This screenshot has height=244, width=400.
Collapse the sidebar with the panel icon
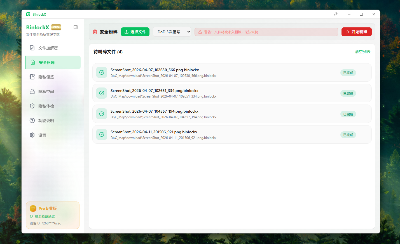76,27
